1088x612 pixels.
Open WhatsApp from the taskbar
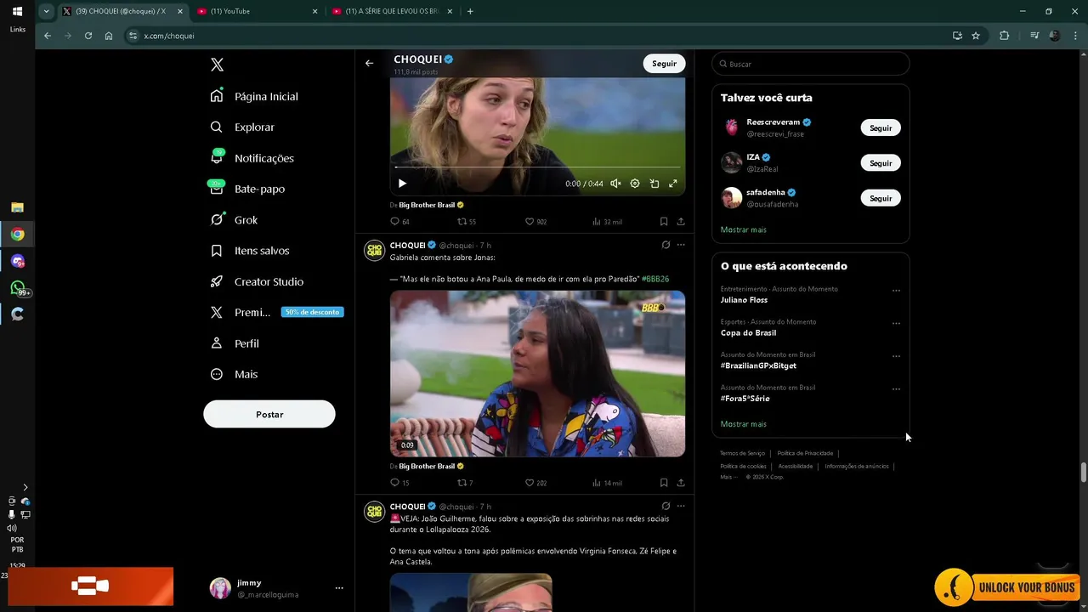[18, 288]
